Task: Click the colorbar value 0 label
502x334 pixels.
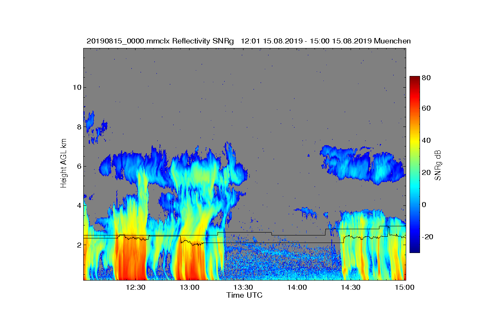Action: point(425,205)
